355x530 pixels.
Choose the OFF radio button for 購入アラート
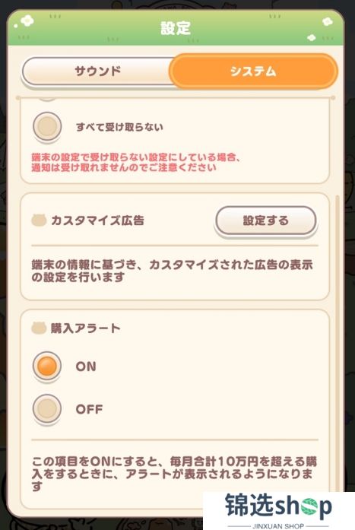47,408
